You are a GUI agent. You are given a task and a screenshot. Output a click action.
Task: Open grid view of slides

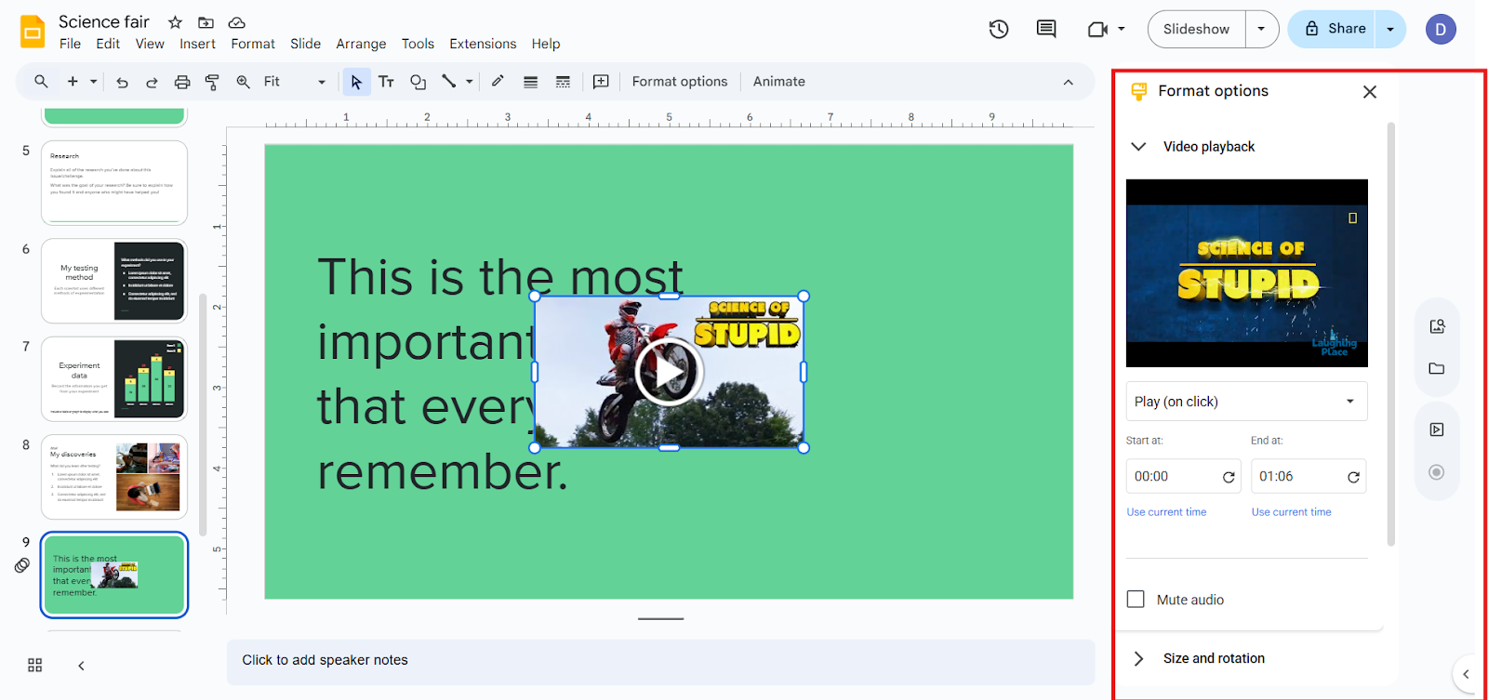35,665
